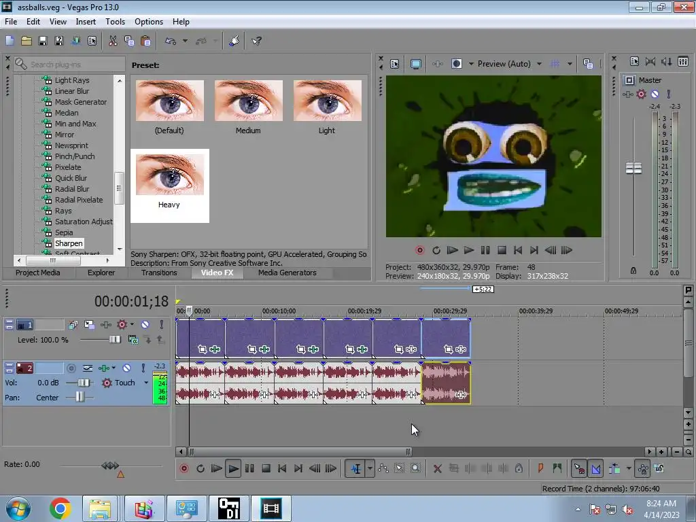Click the Lock event padlock icon
696x522 pixels.
point(519,468)
